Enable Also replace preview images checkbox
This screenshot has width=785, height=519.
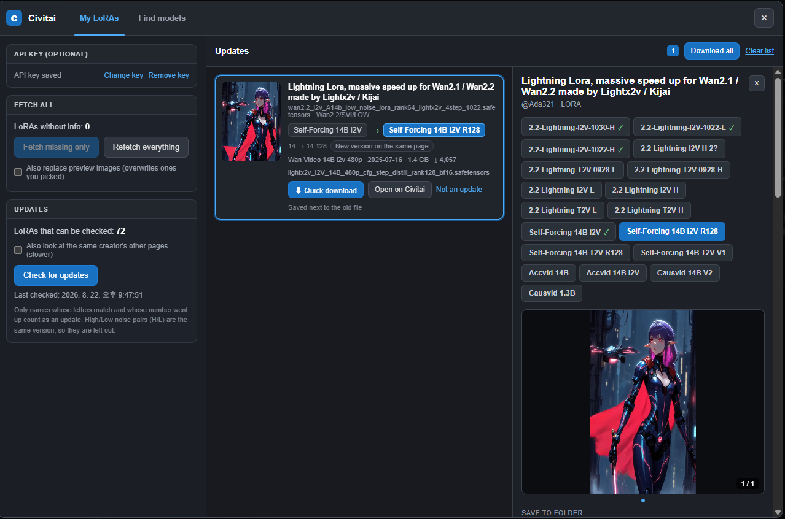(x=18, y=172)
